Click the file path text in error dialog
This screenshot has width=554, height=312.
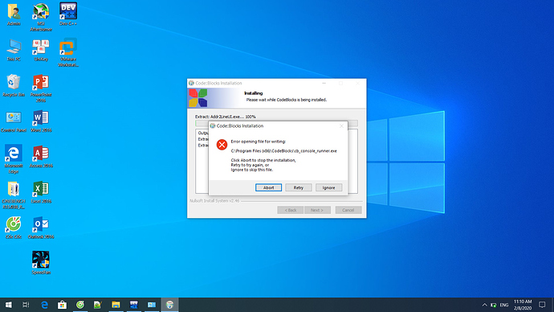pyautogui.click(x=283, y=150)
